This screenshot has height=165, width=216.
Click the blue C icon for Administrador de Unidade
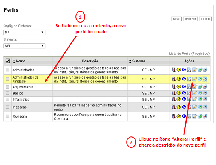point(184,79)
